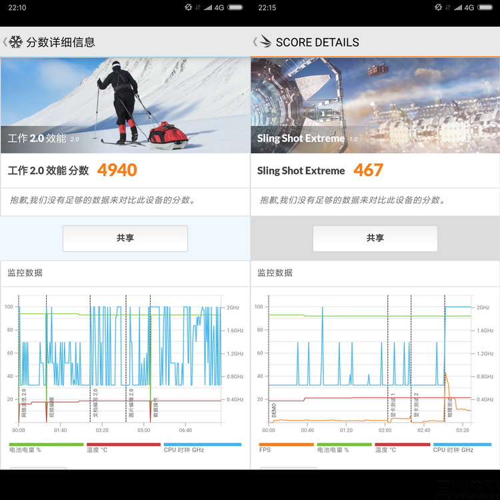Select blue CPU 时钟 GHz legend on left chart
The image size is (500, 500).
tap(202, 445)
